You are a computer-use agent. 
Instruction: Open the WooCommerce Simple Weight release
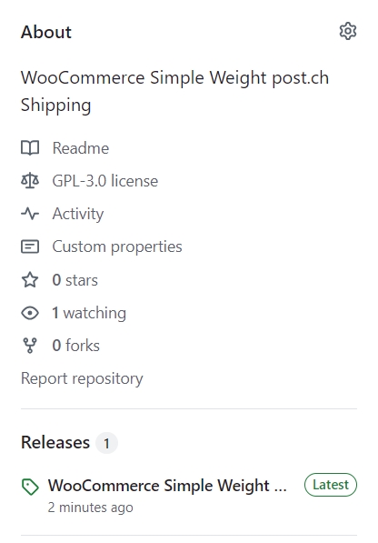[x=167, y=486]
